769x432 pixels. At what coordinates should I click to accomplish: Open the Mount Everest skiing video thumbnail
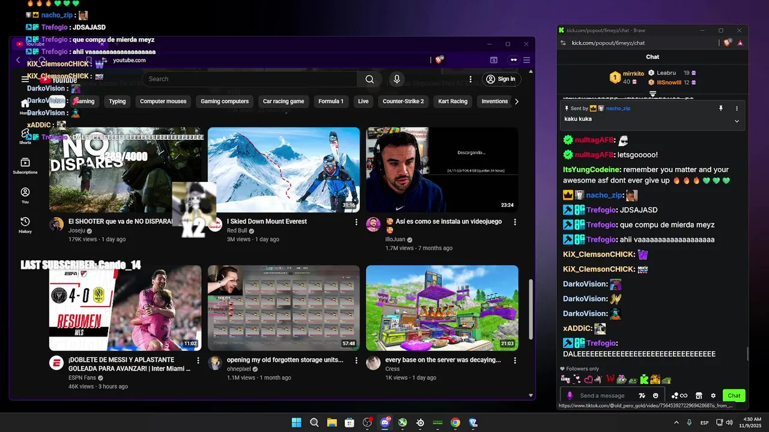[x=284, y=170]
